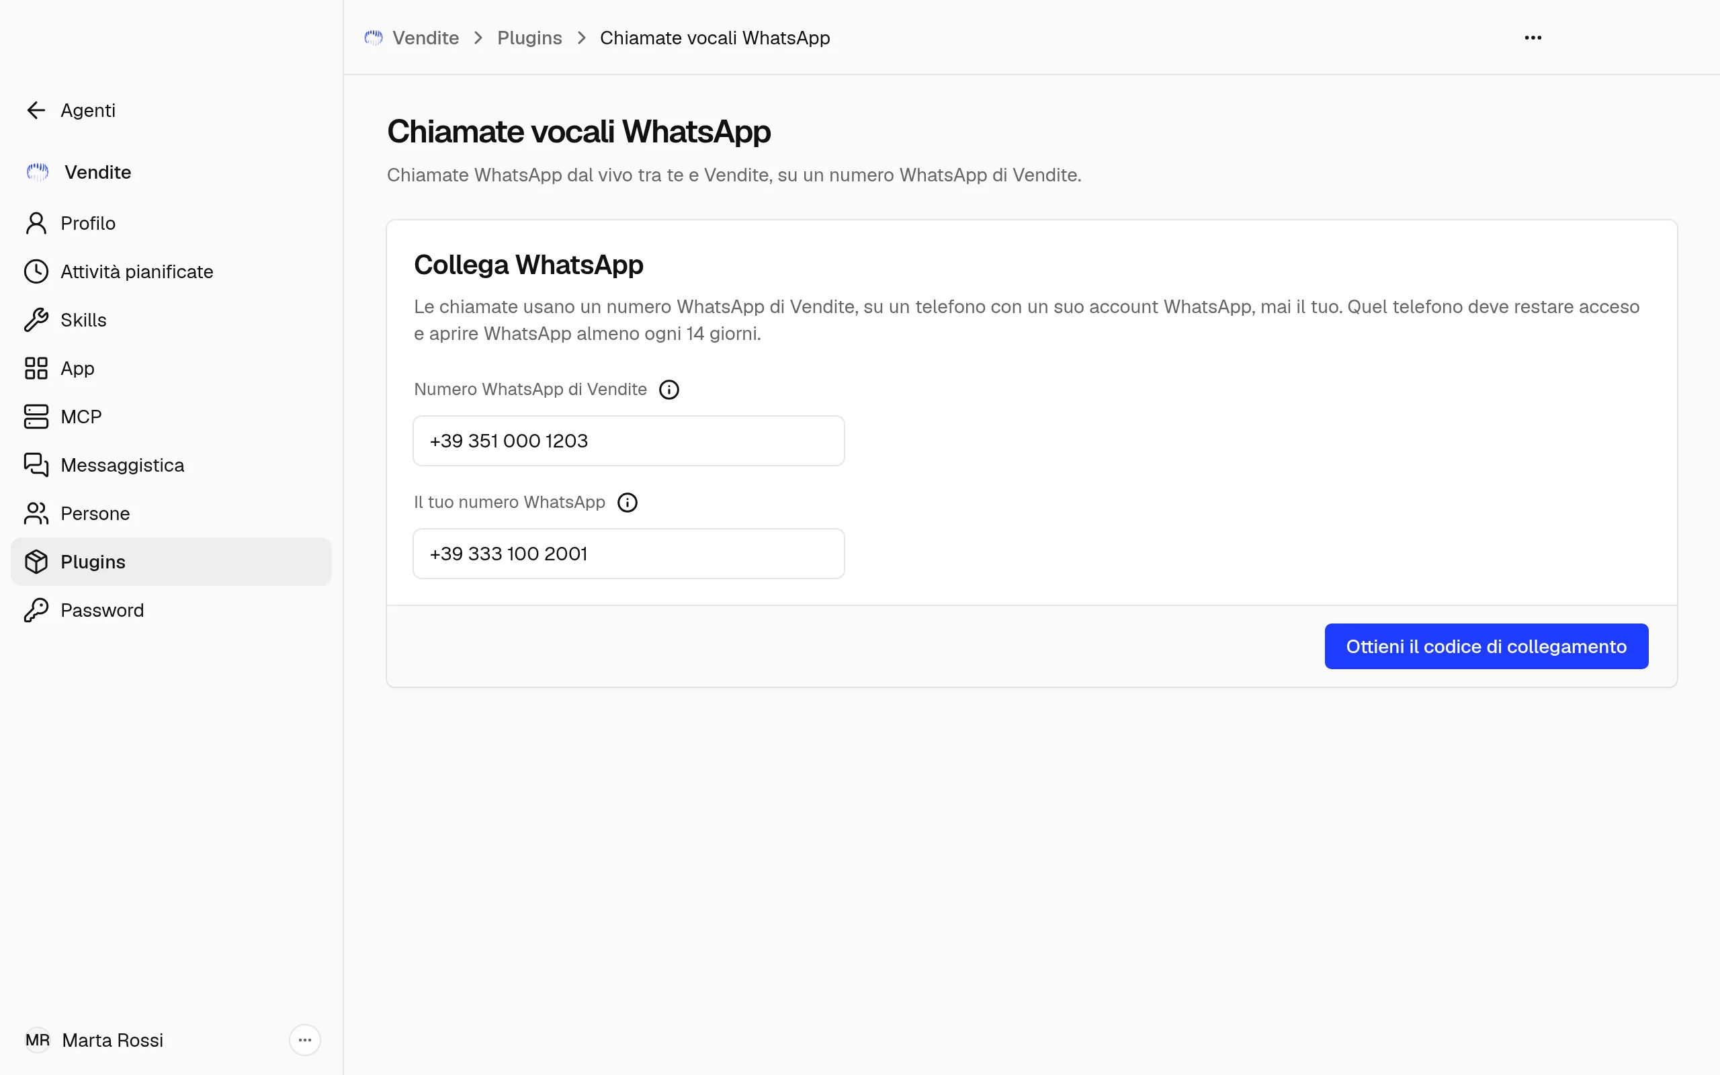The width and height of the screenshot is (1720, 1075).
Task: Click the Numero WhatsApp di Vendite field
Action: (x=628, y=441)
